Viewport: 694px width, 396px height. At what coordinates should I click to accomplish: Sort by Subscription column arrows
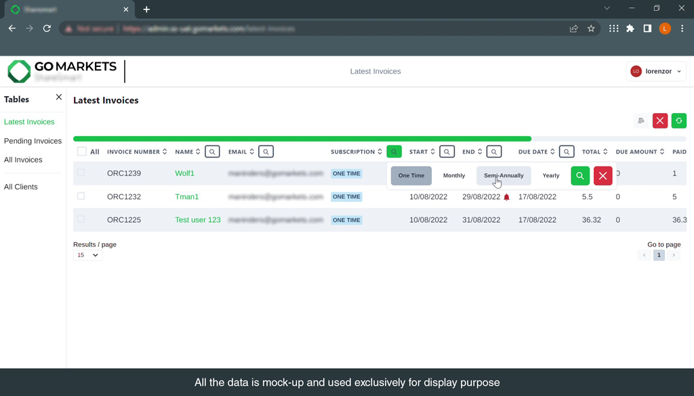click(380, 152)
